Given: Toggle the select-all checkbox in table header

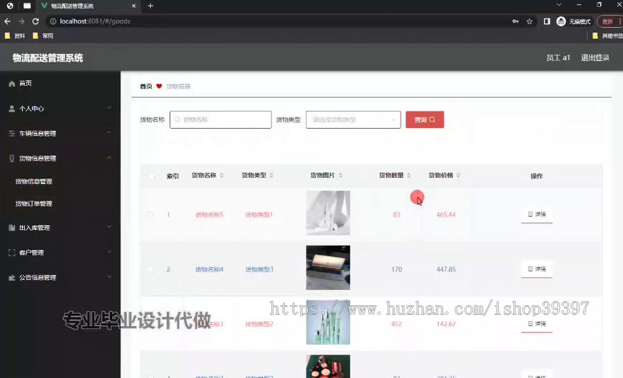Looking at the screenshot, I should [152, 176].
